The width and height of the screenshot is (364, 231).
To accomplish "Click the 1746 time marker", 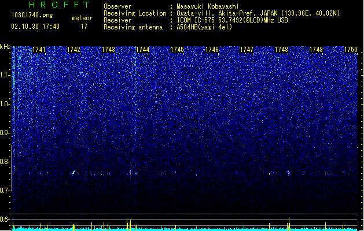I will [x=212, y=50].
